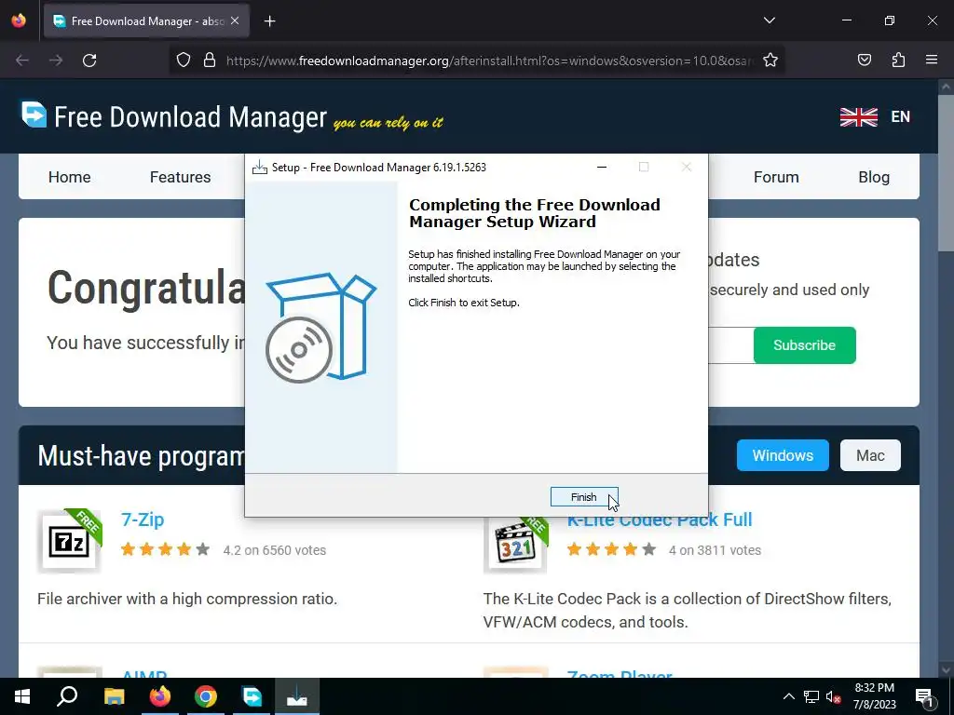This screenshot has width=954, height=715.
Task: Open the Features navigation item
Action: pos(180,177)
